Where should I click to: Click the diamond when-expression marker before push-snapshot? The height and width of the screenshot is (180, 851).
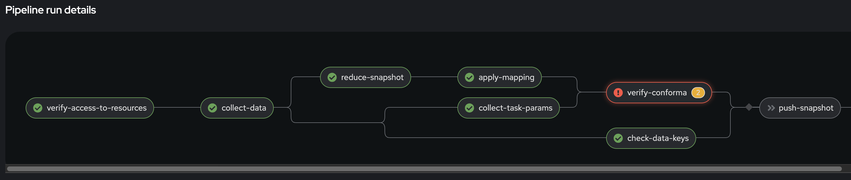click(749, 107)
